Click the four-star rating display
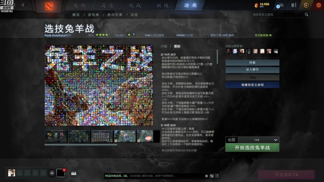This screenshot has height=182, width=324. [x=102, y=35]
